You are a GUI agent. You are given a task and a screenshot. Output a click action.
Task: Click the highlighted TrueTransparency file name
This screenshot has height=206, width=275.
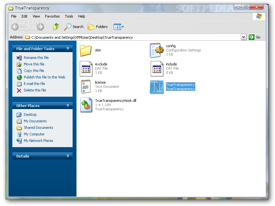click(181, 85)
